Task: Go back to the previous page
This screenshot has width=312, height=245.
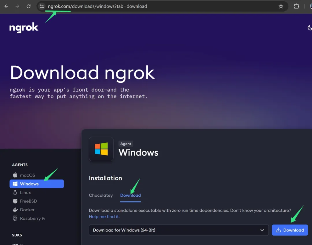Action: pyautogui.click(x=6, y=6)
